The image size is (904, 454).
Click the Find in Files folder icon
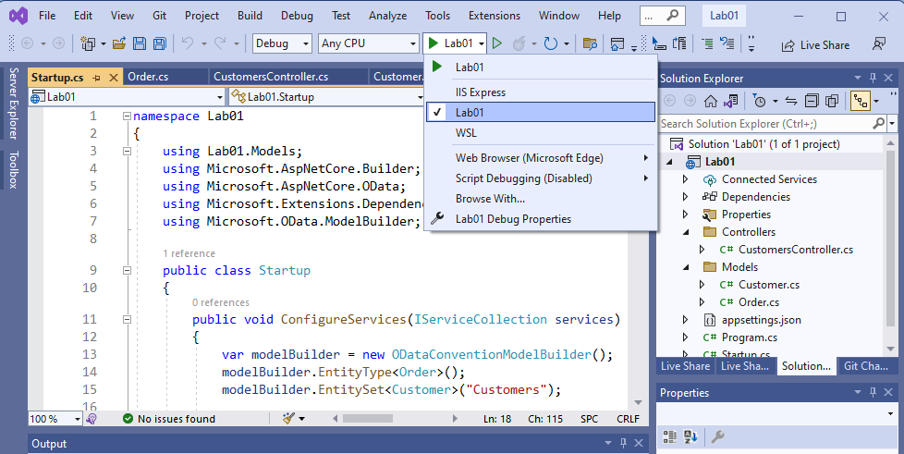[x=589, y=43]
